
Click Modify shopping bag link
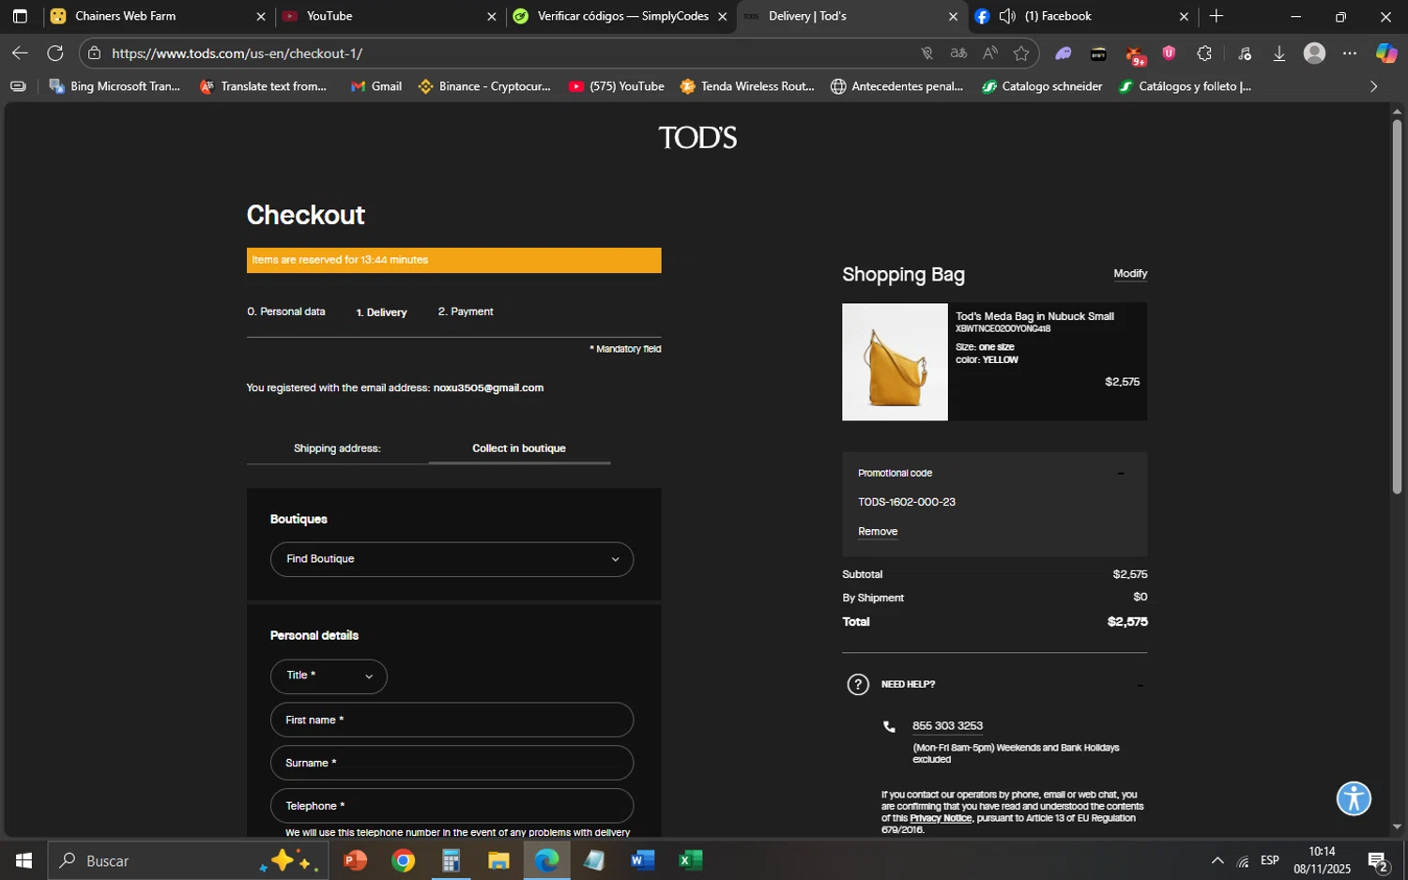click(1130, 273)
